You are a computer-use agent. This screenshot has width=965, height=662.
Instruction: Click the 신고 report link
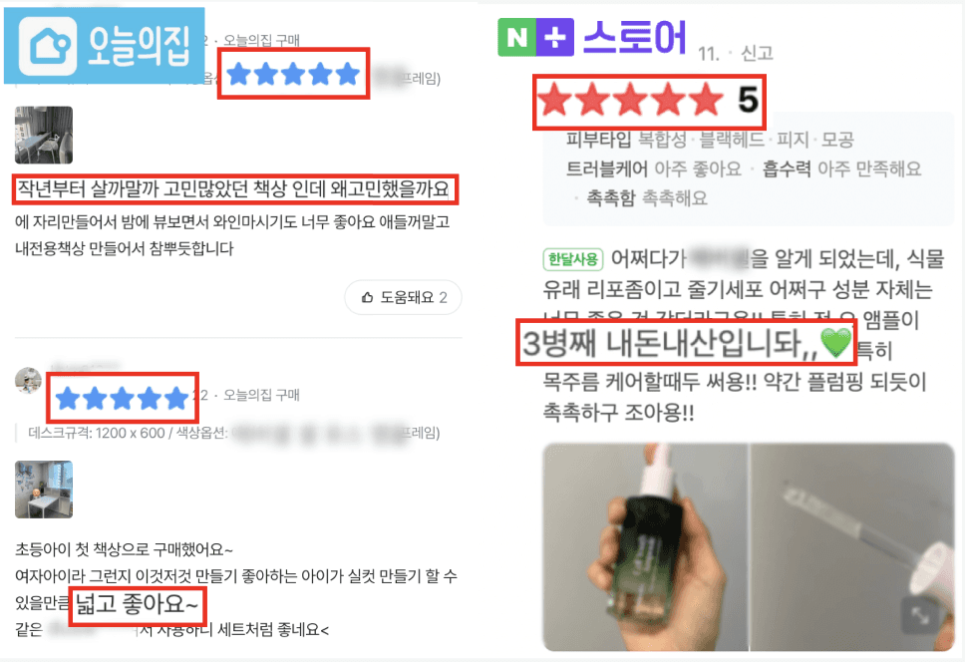[757, 54]
